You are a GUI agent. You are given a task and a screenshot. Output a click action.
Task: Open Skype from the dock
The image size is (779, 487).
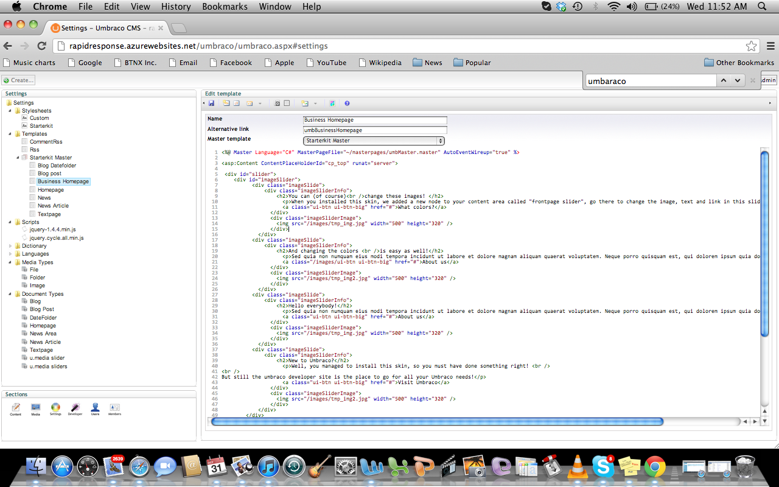(x=603, y=467)
